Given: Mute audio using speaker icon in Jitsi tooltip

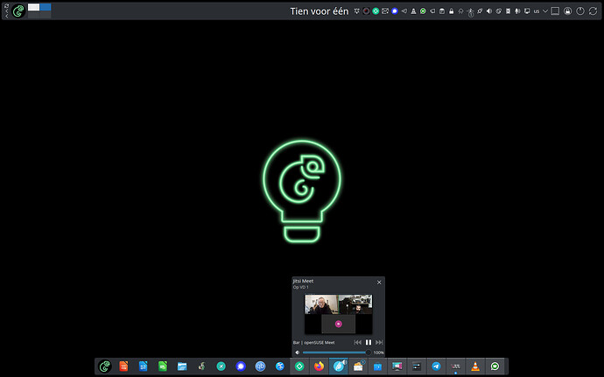Looking at the screenshot, I should 297,353.
